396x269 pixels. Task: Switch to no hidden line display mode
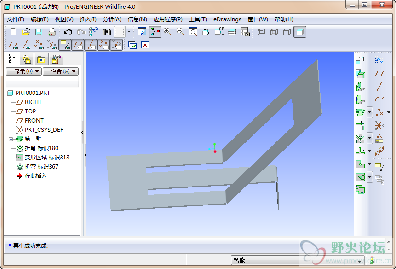(x=287, y=32)
